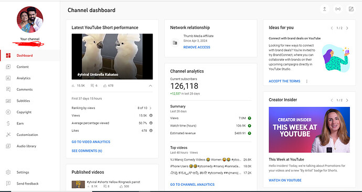Click the Subtitles icon in sidebar
The width and height of the screenshot is (362, 192).
point(8,101)
